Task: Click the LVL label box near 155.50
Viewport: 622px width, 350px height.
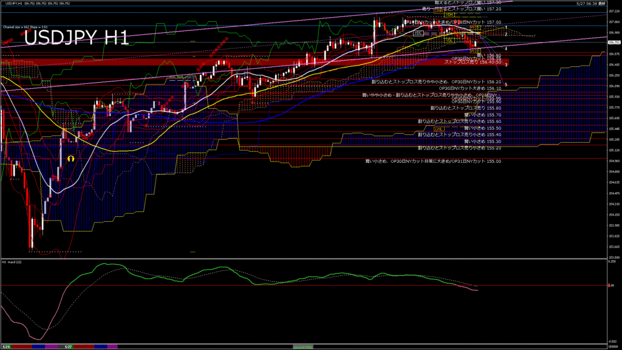Action: click(x=439, y=129)
